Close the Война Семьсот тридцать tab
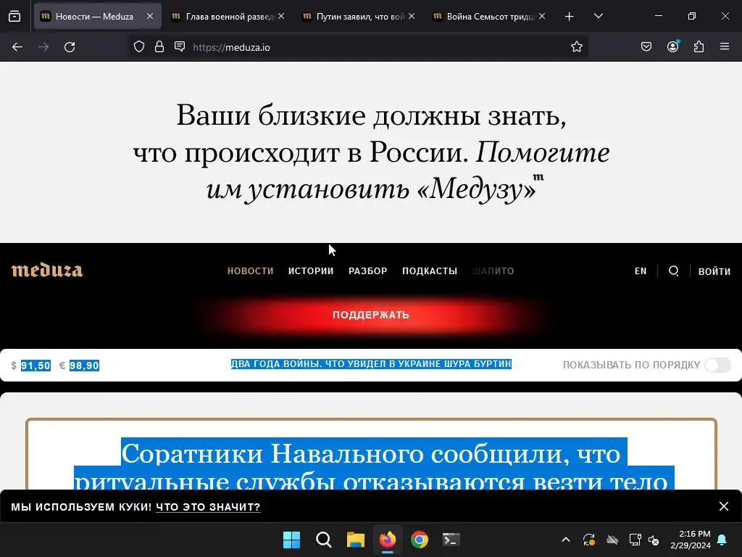Image resolution: width=742 pixels, height=557 pixels. point(542,17)
